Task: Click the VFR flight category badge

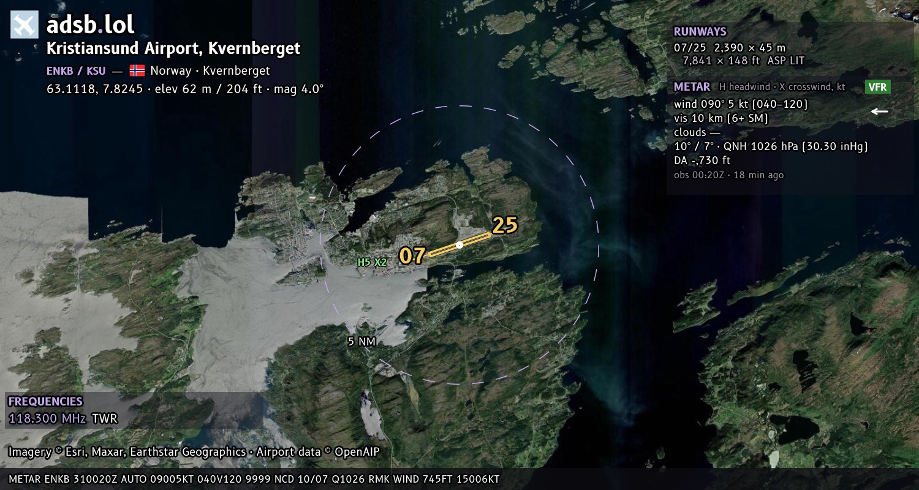Action: tap(877, 87)
